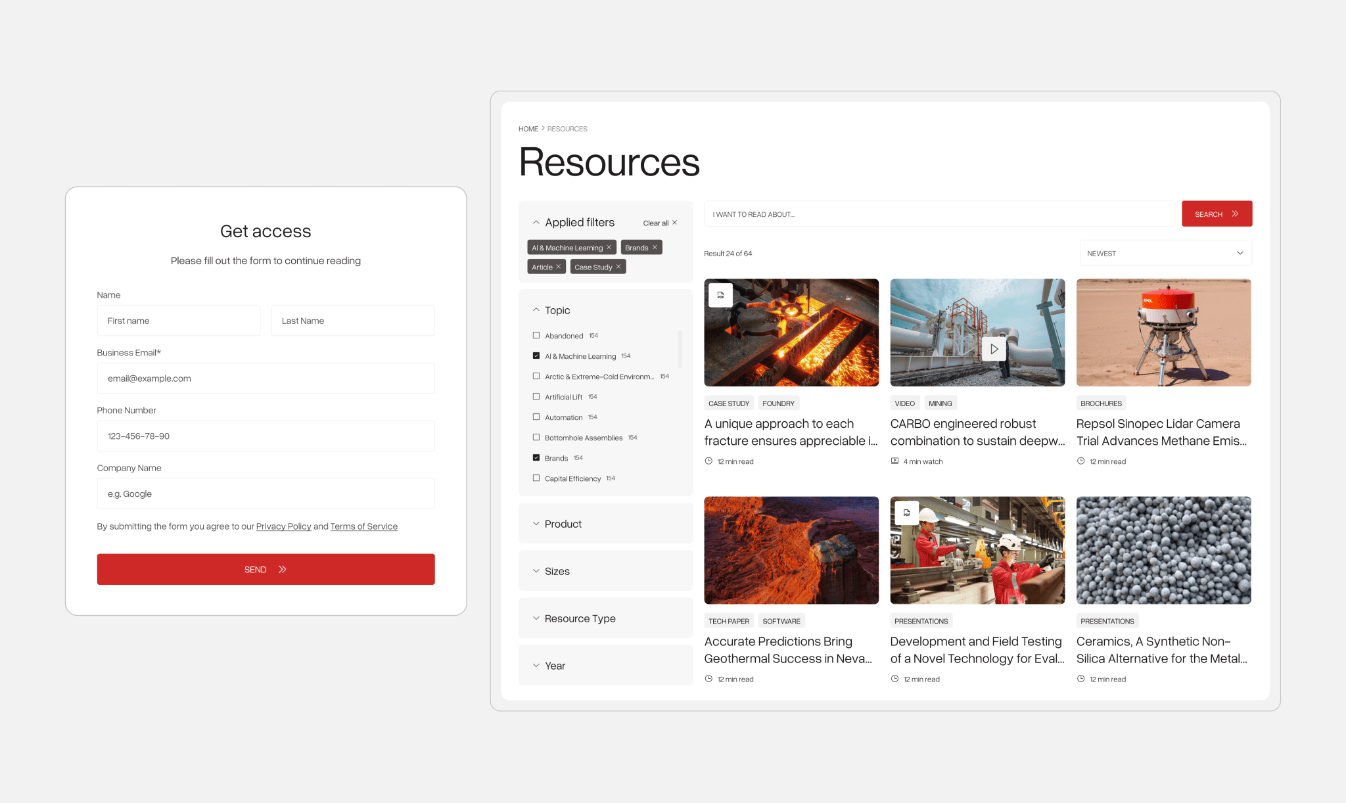Click the clock icon next to 12 min read on Repsol card
This screenshot has height=803, width=1346.
(x=1081, y=461)
